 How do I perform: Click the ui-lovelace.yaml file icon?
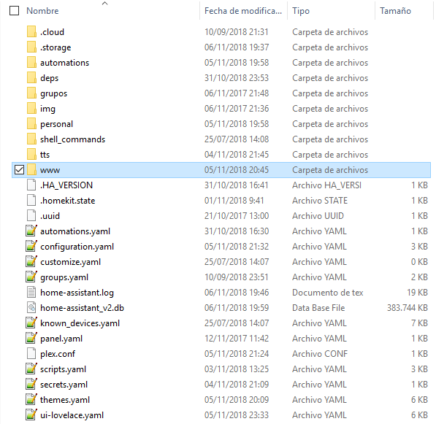tap(31, 415)
